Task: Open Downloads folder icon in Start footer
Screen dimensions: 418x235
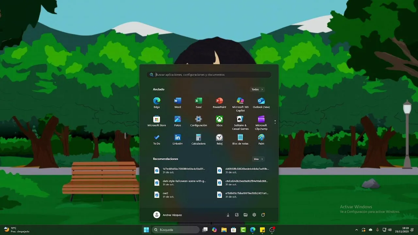Action: click(x=228, y=215)
